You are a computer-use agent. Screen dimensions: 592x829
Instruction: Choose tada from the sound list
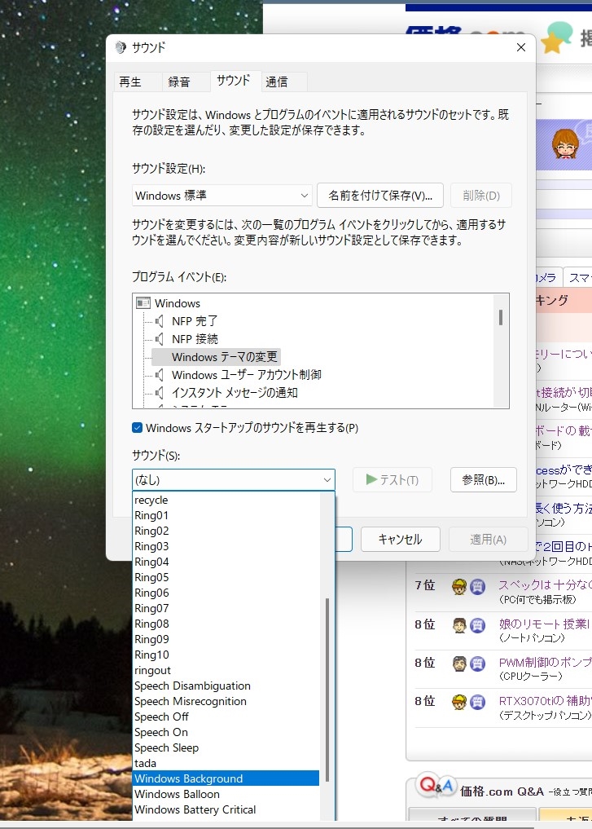click(226, 764)
